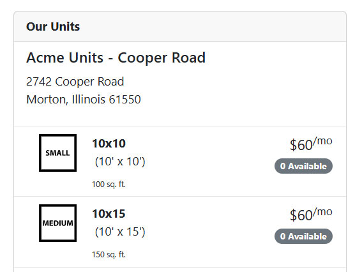The image size is (362, 272).
Task: Click the 0 Available badge for 10x15
Action: 303,236
